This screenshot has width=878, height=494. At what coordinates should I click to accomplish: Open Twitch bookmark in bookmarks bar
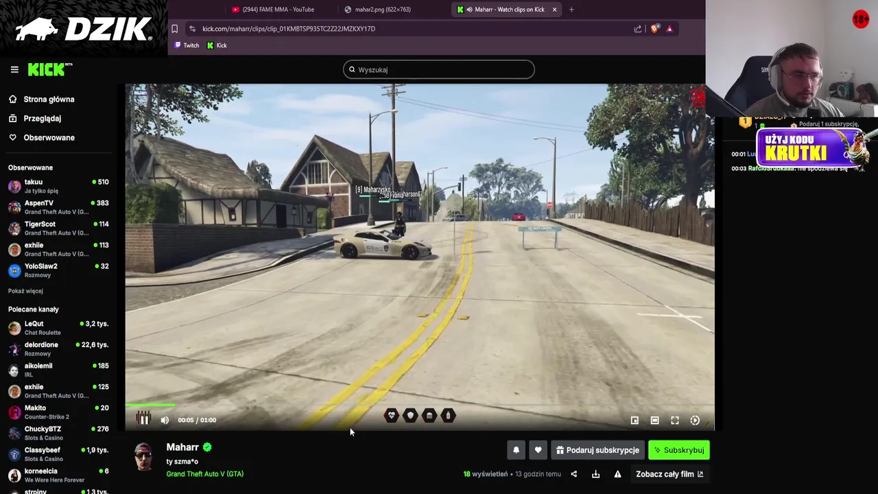(187, 45)
